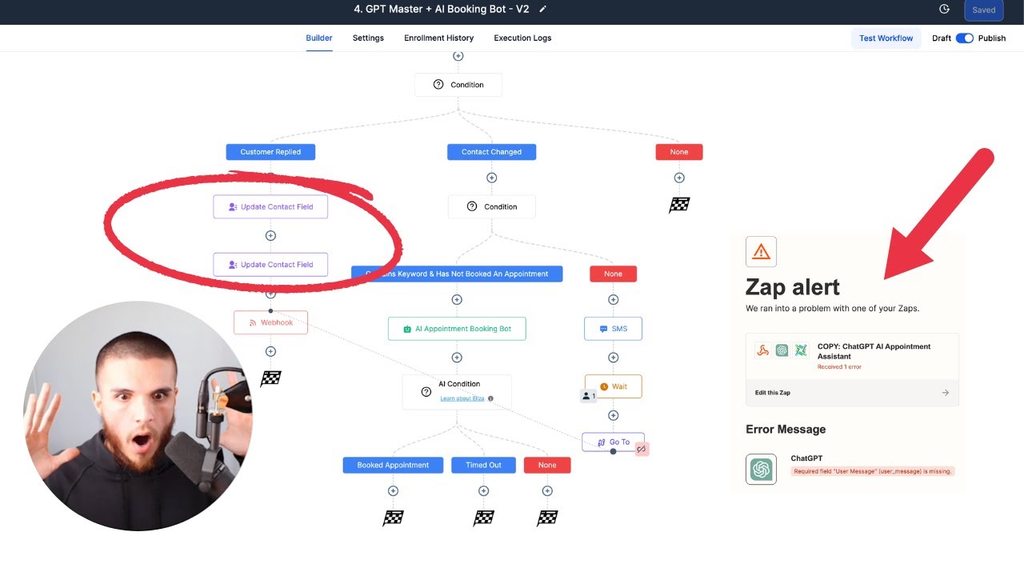Add step under Booked Appointment branch
Viewport: 1024px width, 576px height.
[393, 490]
